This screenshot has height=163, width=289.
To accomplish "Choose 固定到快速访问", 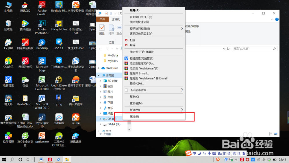I will [x=154, y=22].
